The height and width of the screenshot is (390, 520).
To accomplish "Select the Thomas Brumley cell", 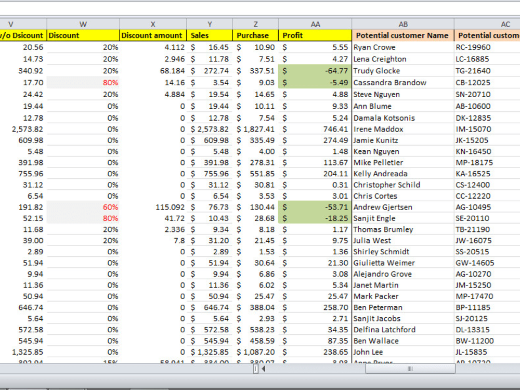I will click(403, 229).
